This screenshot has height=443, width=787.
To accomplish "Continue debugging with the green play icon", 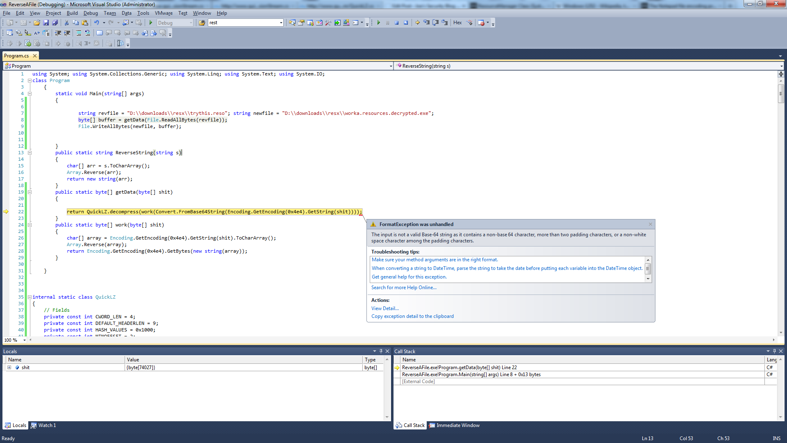I will 378,23.
